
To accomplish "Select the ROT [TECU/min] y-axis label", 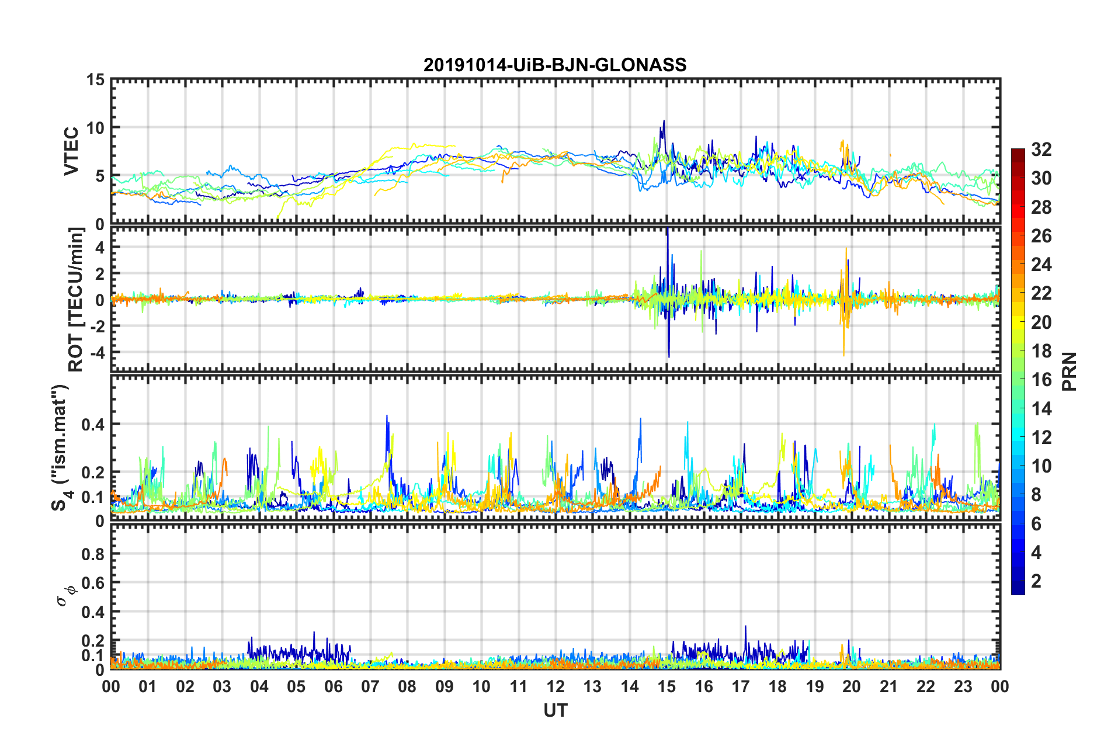I will coord(76,299).
